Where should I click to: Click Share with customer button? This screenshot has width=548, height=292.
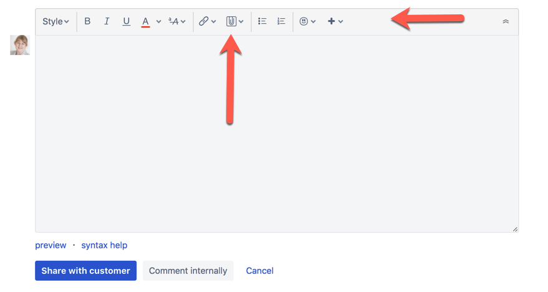point(85,271)
